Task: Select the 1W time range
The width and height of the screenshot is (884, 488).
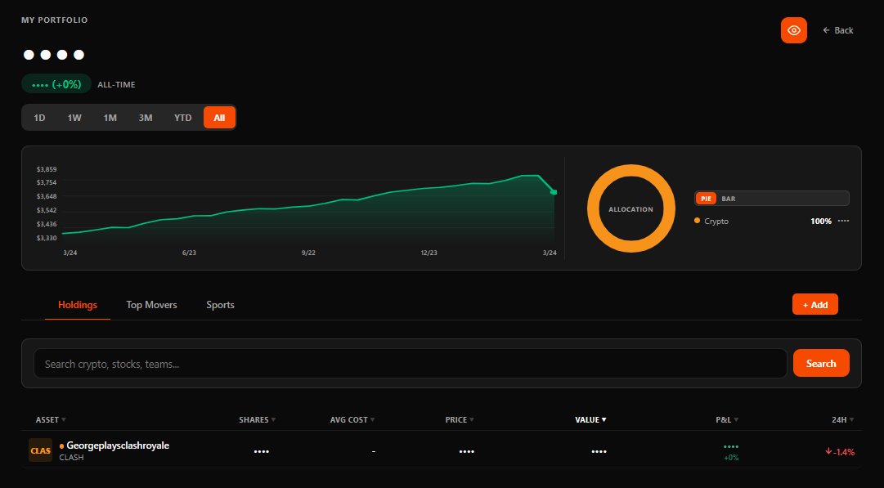Action: coord(74,118)
